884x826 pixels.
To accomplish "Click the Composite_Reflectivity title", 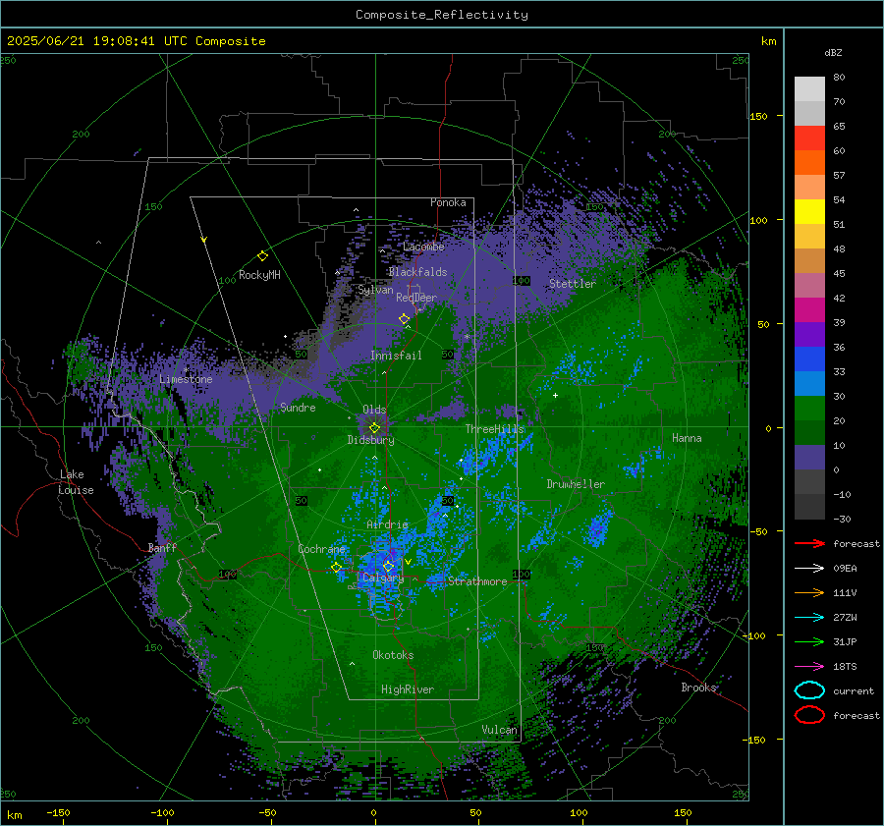I will (x=442, y=15).
